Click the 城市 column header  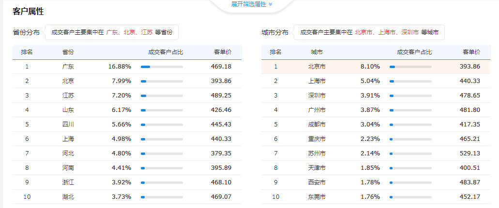coord(317,53)
